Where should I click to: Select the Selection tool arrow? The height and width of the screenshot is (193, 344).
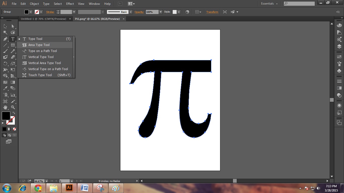5,26
